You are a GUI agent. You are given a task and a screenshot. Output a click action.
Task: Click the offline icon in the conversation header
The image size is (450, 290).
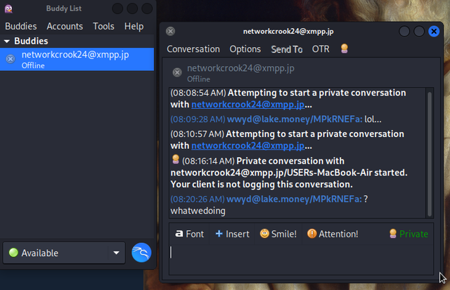[x=177, y=72]
